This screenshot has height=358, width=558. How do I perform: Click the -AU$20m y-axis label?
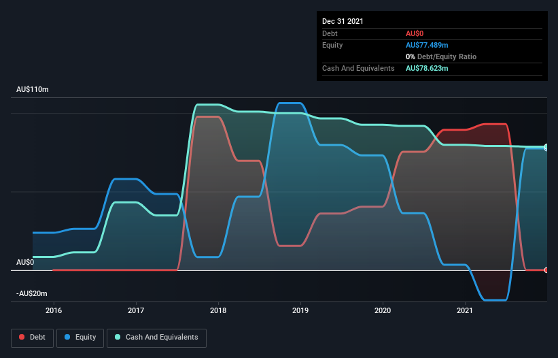pyautogui.click(x=32, y=293)
